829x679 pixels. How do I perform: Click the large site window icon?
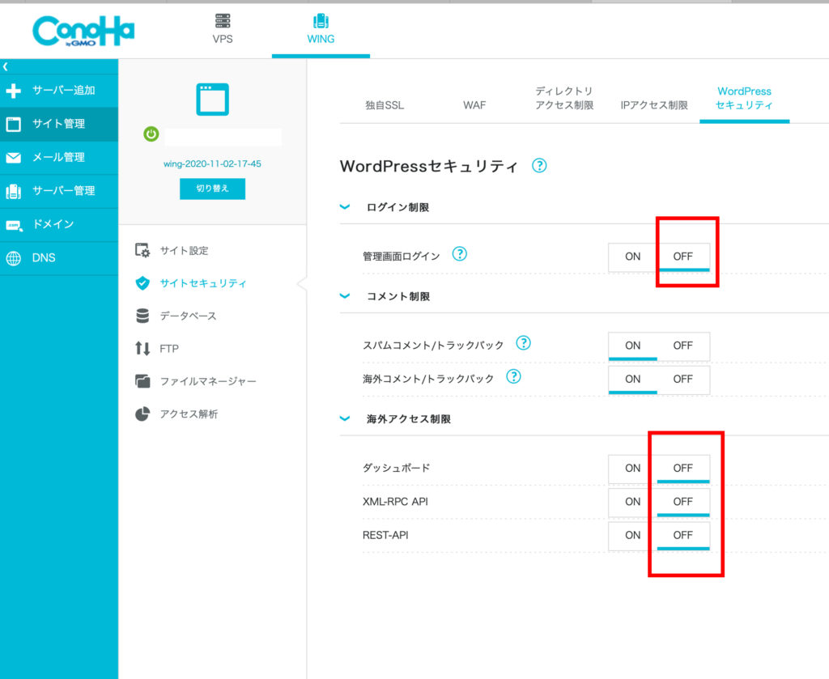point(213,100)
